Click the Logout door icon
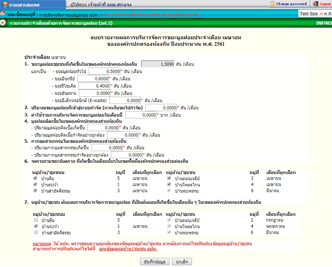 (x=316, y=4)
